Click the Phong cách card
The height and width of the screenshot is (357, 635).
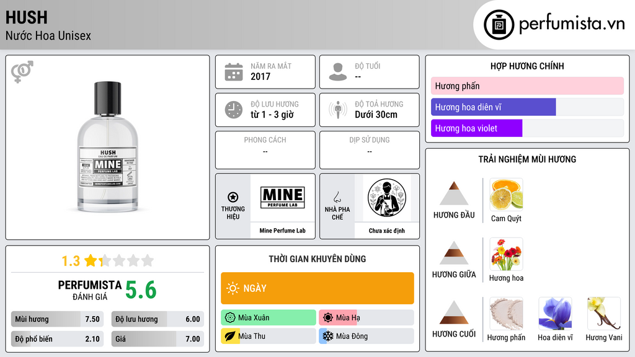[265, 150]
